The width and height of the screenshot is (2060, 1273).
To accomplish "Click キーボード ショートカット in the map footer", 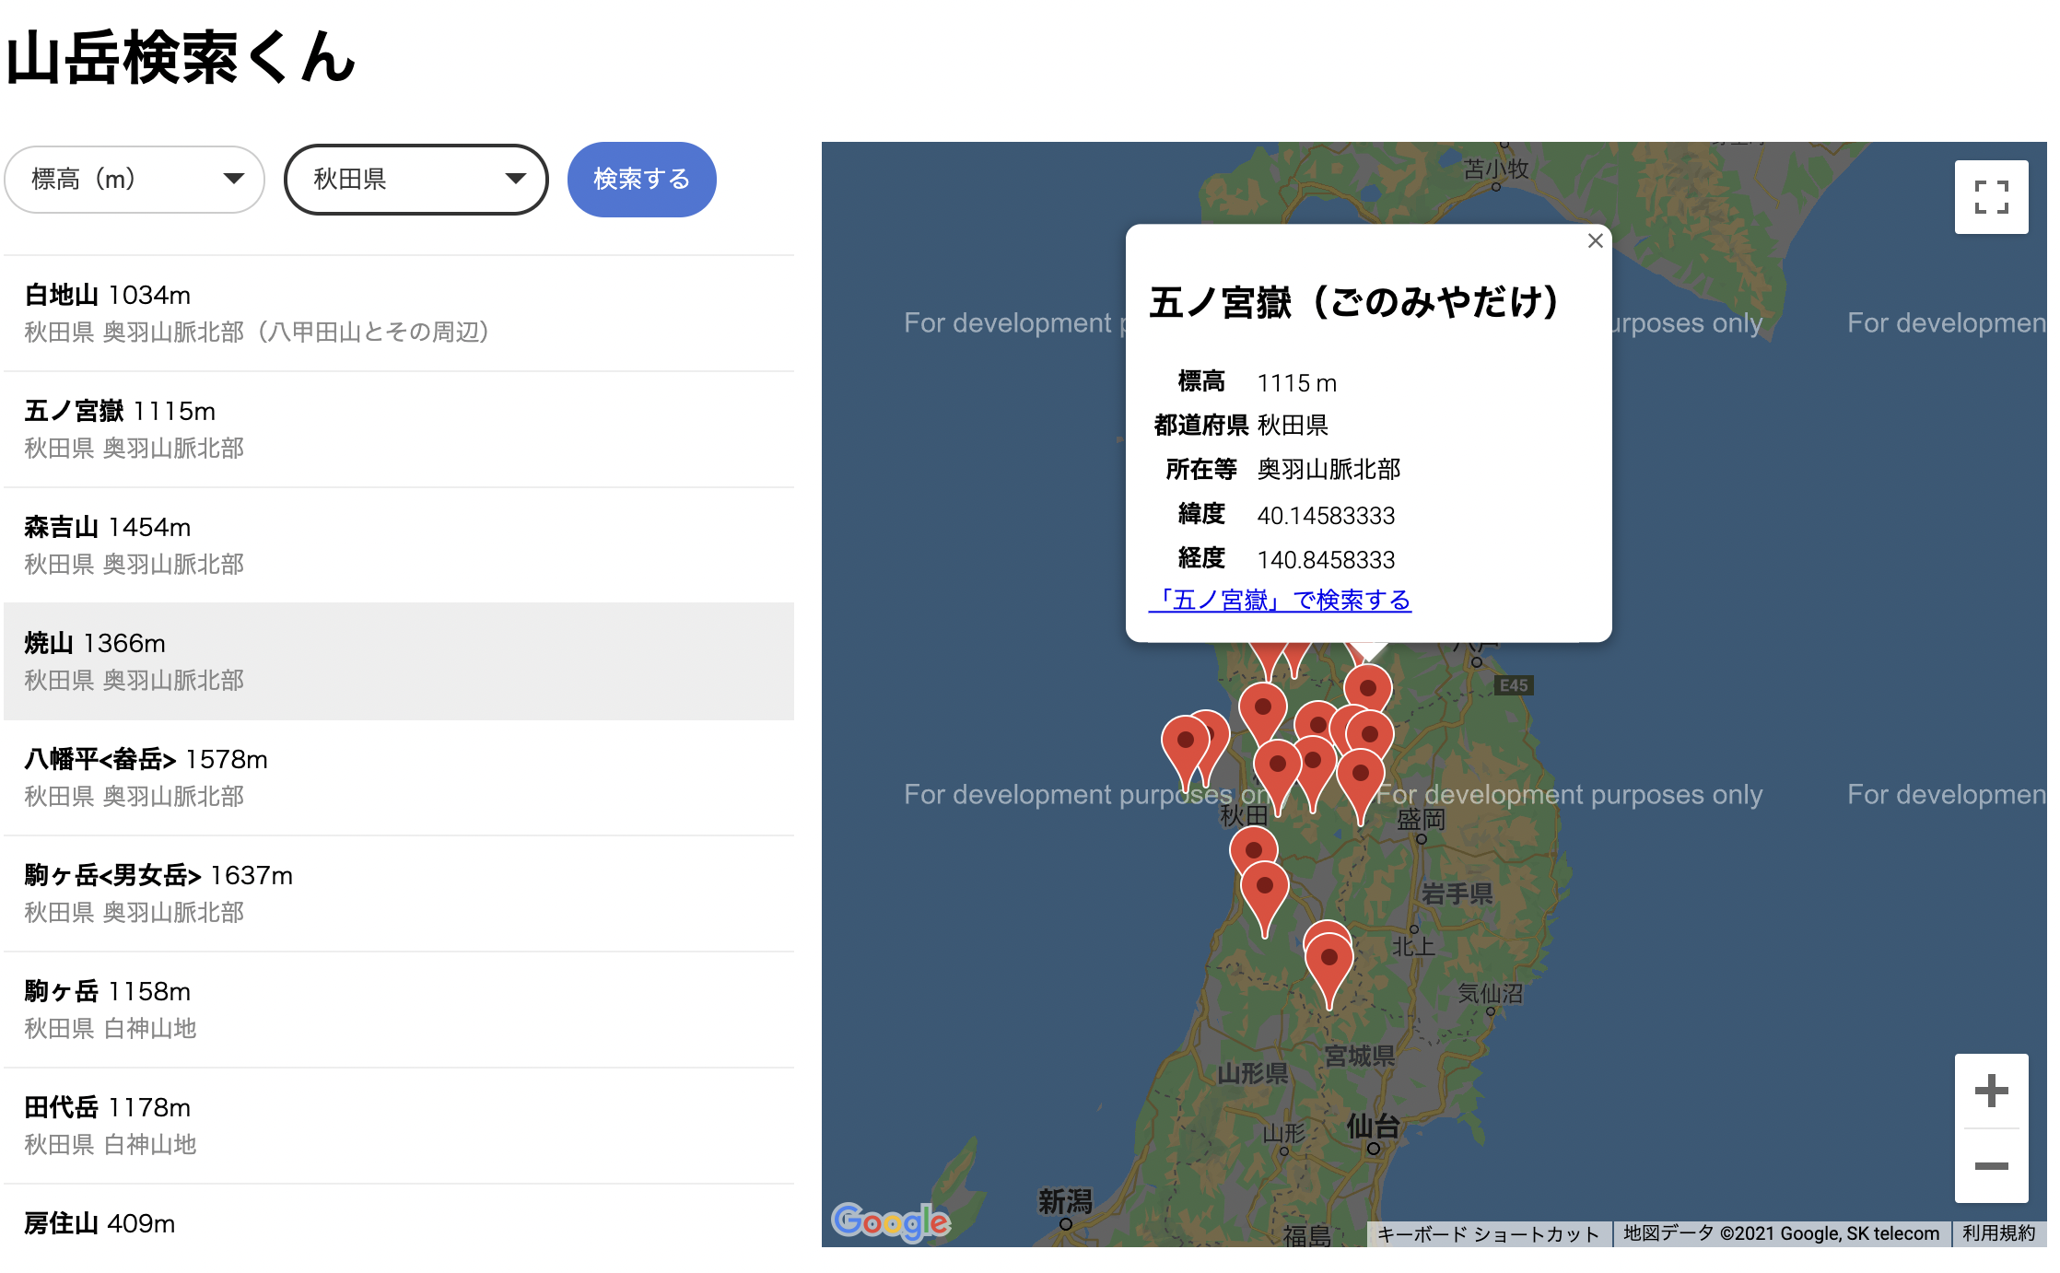I will coord(1489,1233).
